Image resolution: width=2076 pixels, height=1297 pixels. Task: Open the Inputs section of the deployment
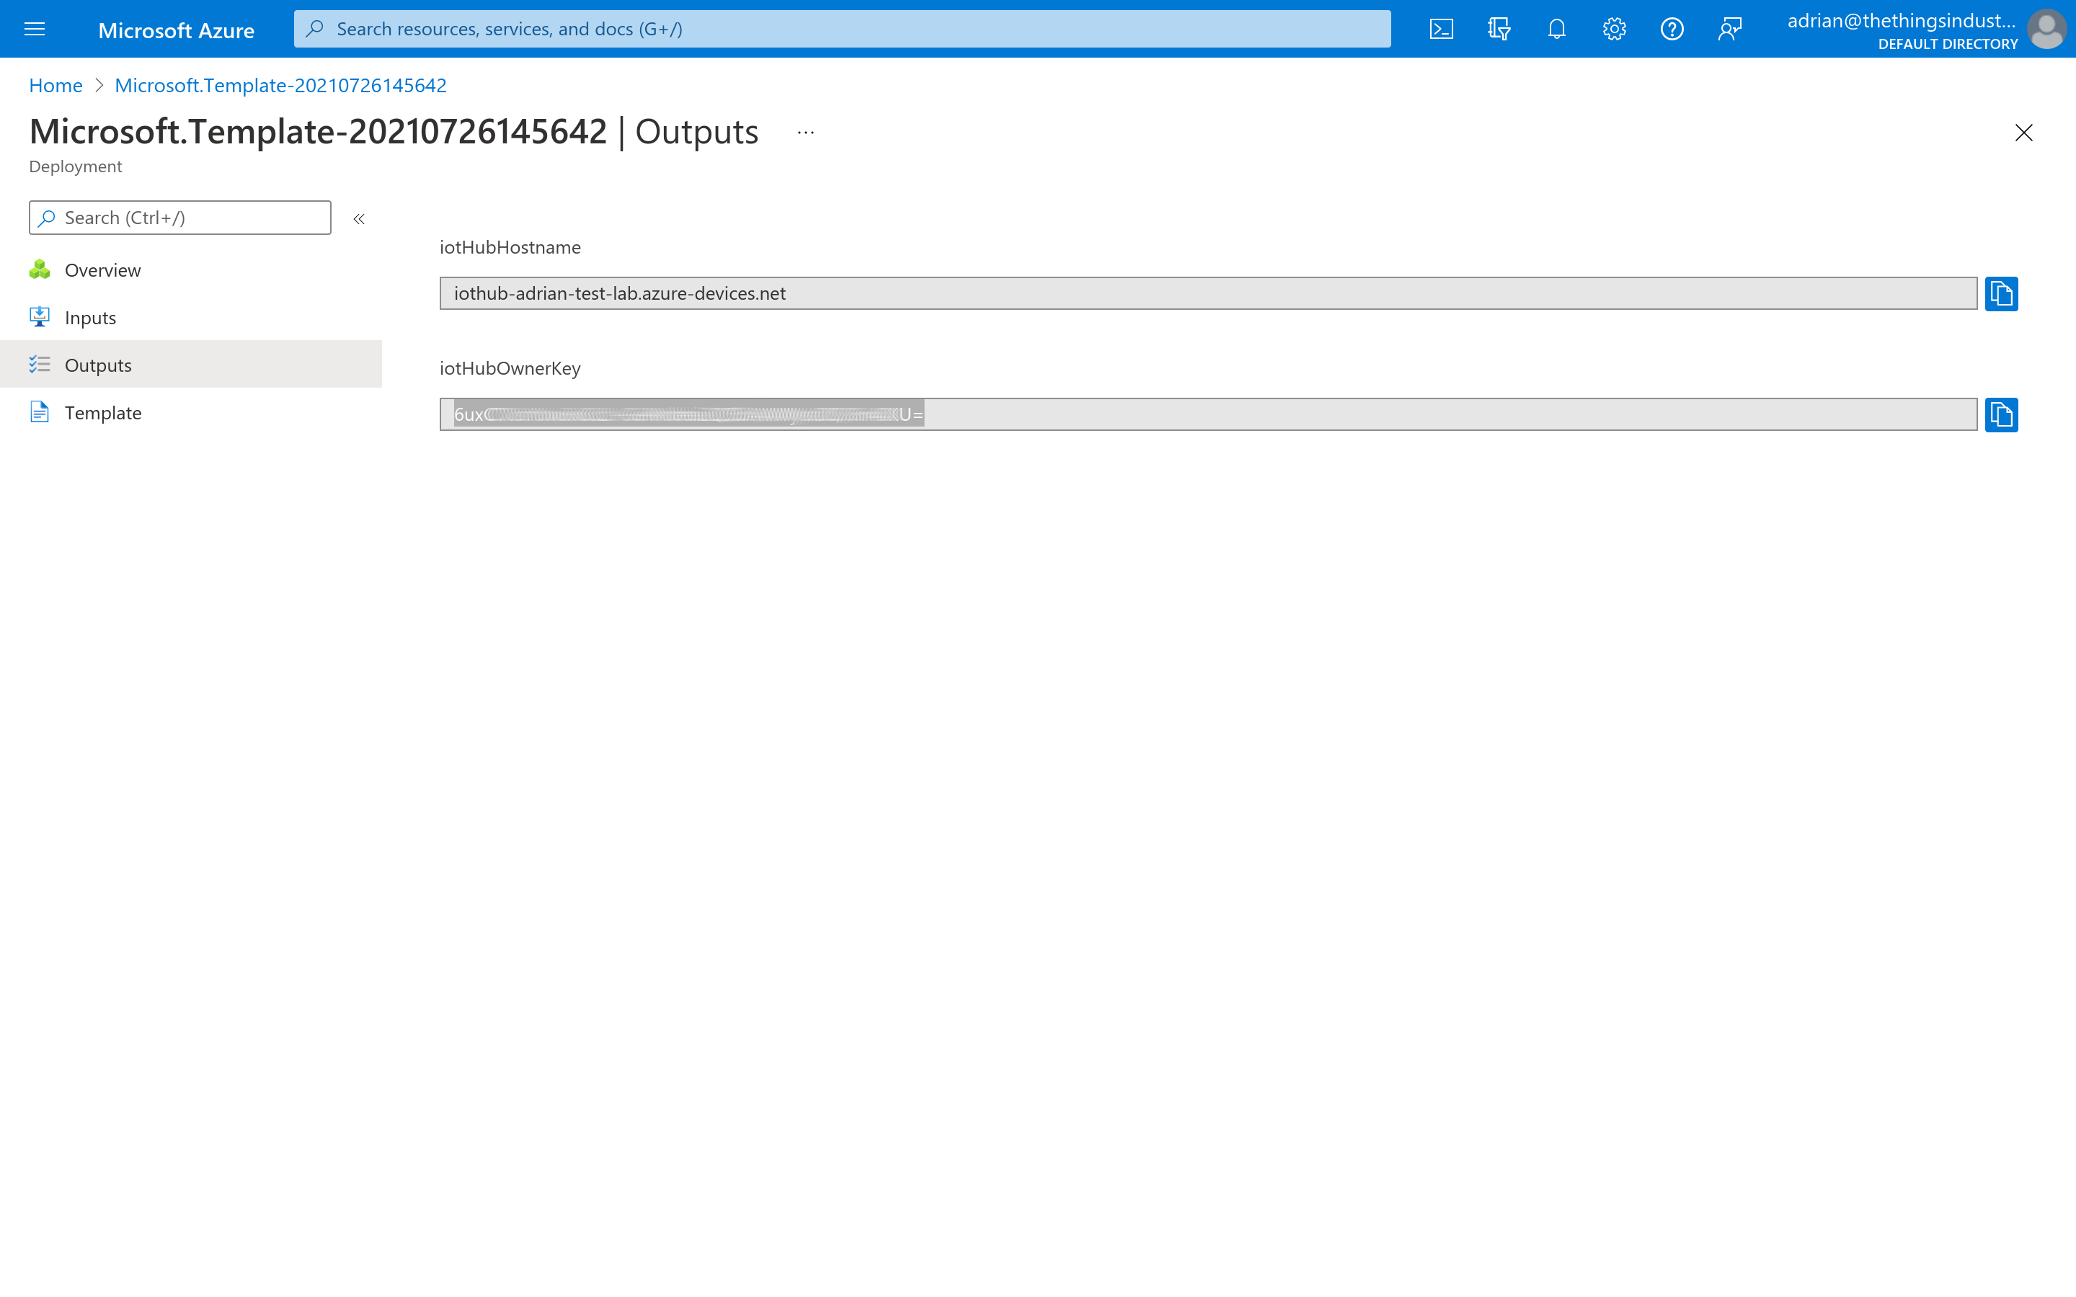coord(90,316)
